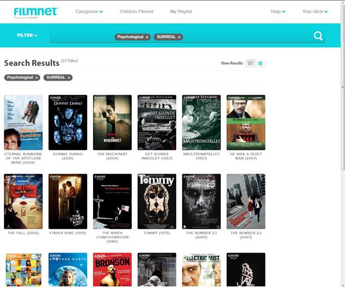Open Donnie Darko (2001) title link
The image size is (345, 288).
68,156
